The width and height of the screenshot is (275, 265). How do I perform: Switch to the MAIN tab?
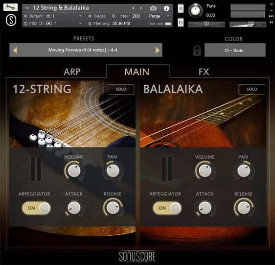(x=137, y=72)
